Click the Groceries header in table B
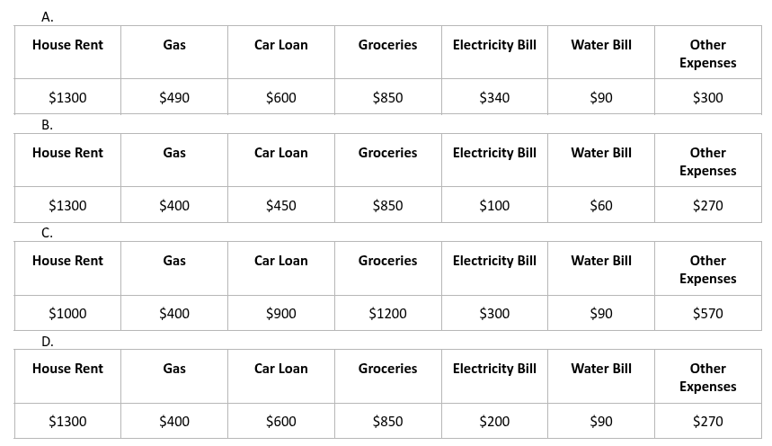 click(387, 153)
